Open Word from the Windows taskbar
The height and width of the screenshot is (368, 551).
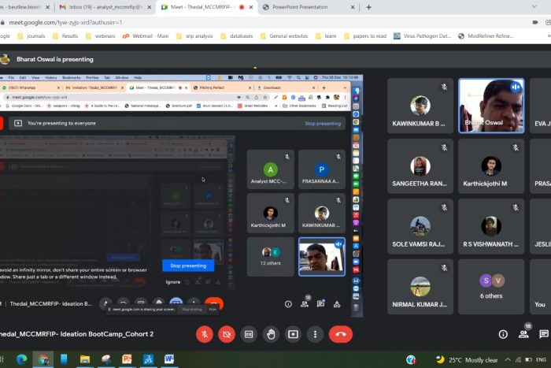(x=168, y=359)
